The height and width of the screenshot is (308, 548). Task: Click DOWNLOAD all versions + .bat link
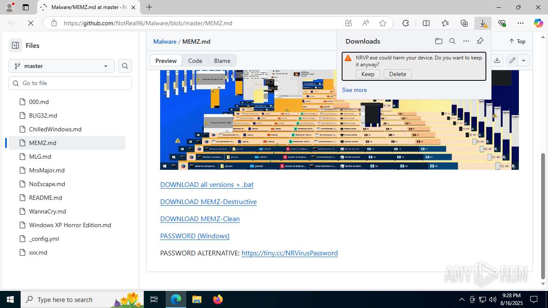tap(207, 184)
